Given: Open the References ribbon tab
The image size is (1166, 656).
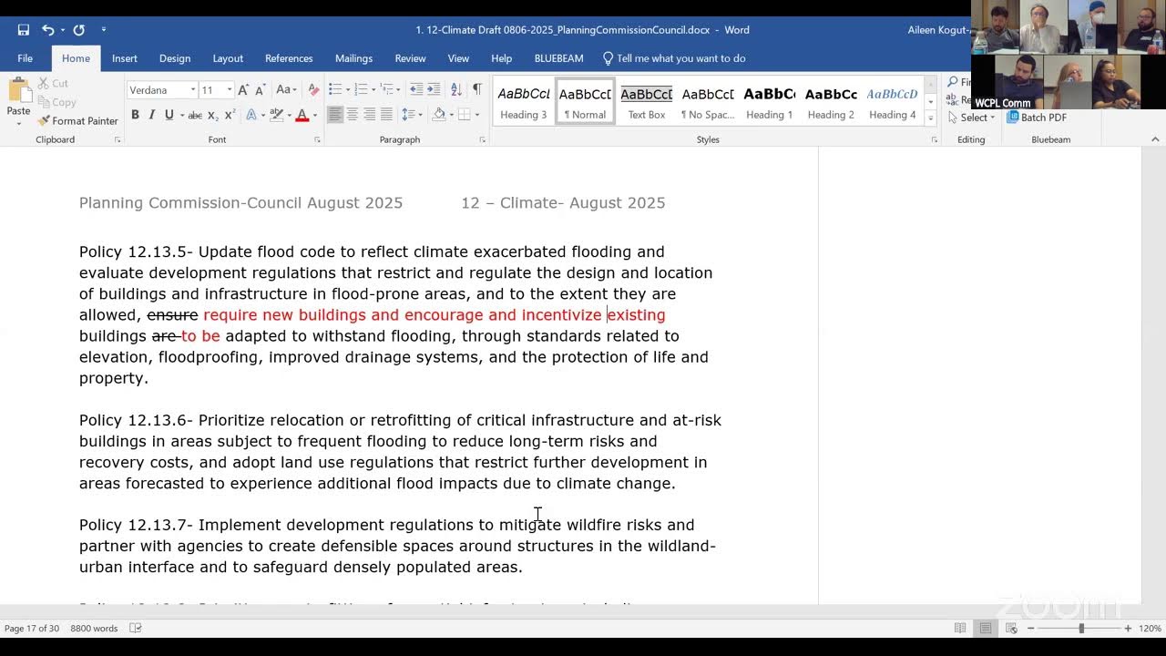Looking at the screenshot, I should pos(288,58).
